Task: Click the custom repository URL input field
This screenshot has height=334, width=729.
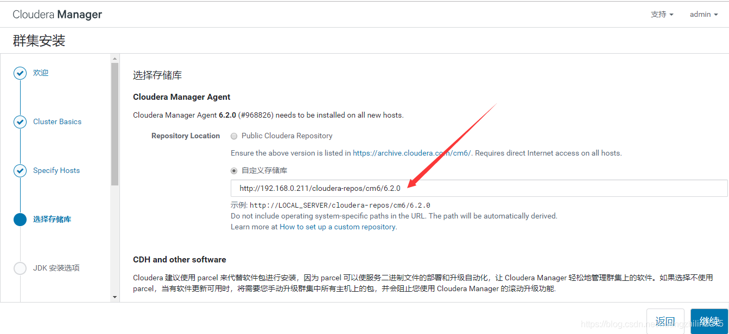Action: click(479, 188)
